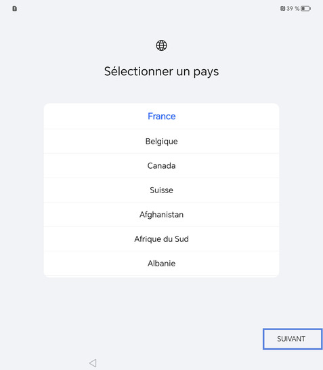Select Belgique from the country list

(x=161, y=142)
